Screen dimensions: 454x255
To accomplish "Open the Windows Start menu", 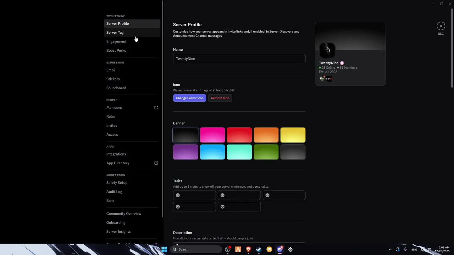I will pyautogui.click(x=164, y=249).
